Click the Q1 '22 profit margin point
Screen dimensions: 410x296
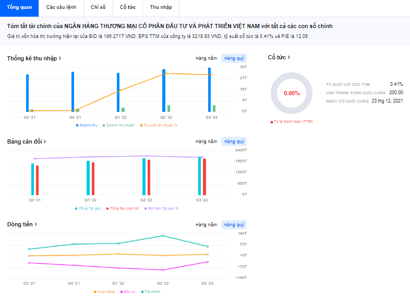pyautogui.click(x=120, y=91)
